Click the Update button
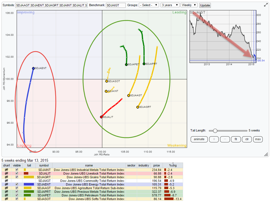 coord(205,5)
